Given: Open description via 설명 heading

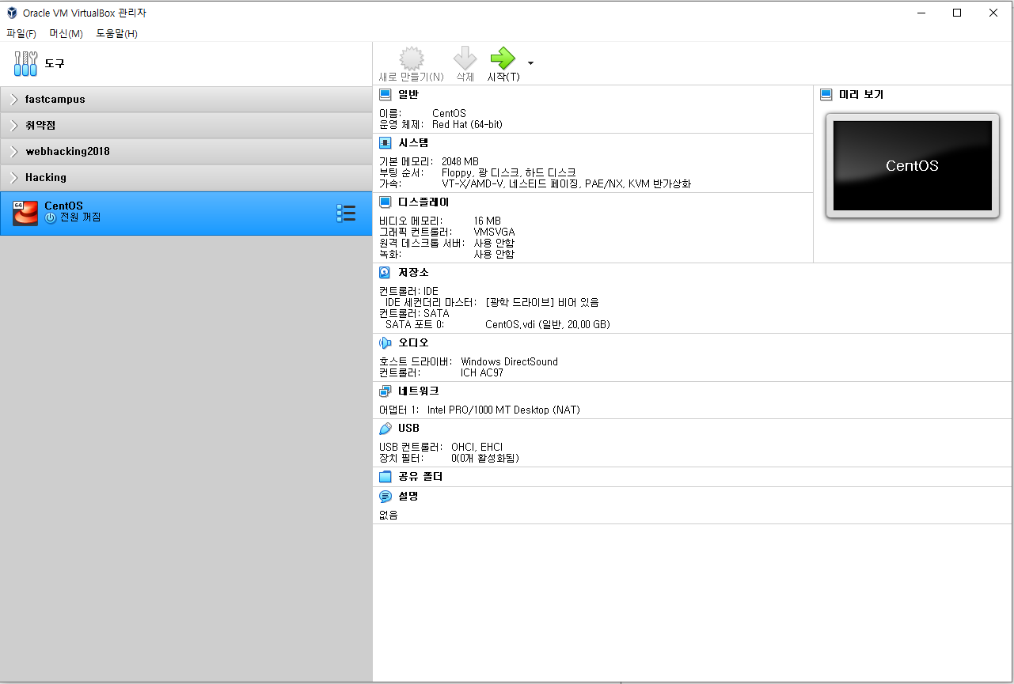Looking at the screenshot, I should pyautogui.click(x=408, y=497).
